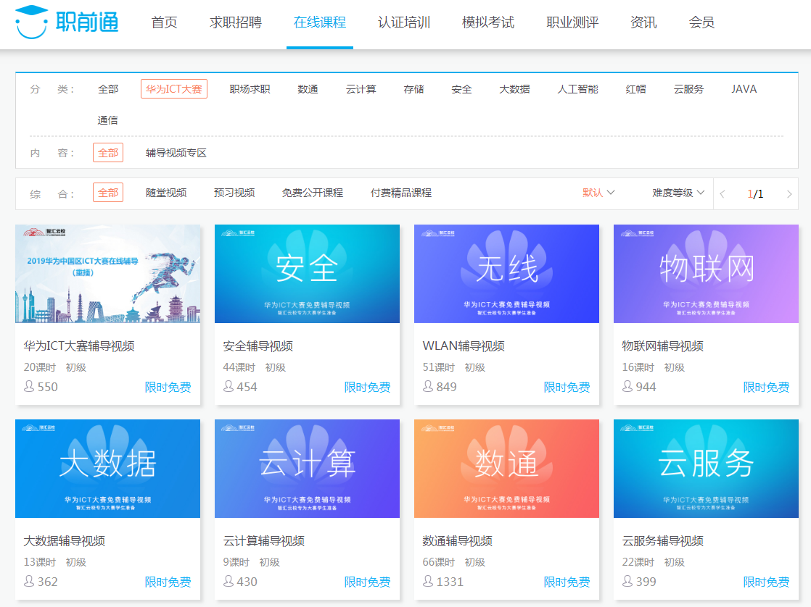Open the 首页 navigation tab
This screenshot has height=607, width=811.
tap(164, 22)
